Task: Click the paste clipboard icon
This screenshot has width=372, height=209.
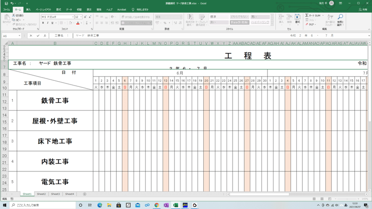Action: [7, 17]
